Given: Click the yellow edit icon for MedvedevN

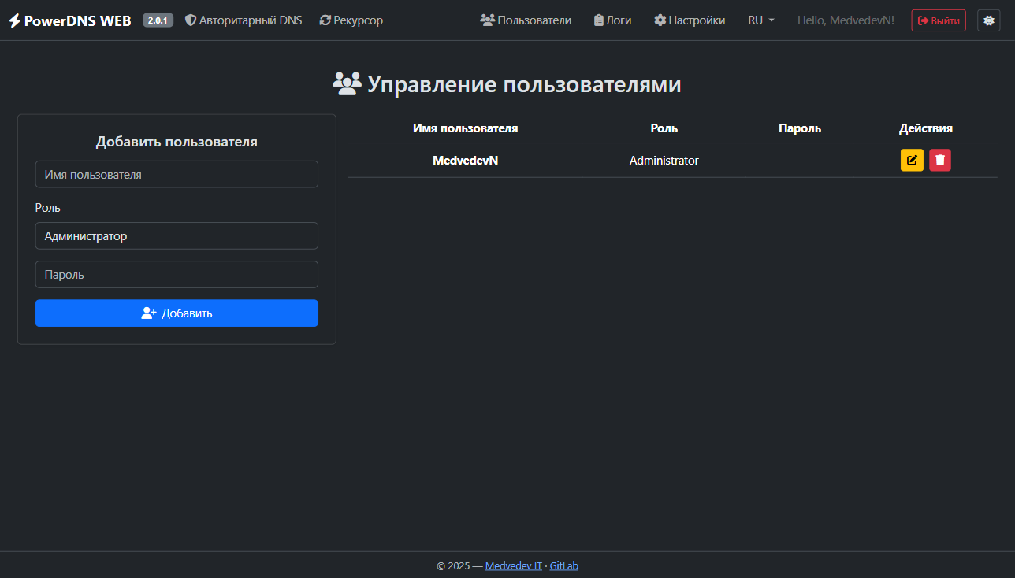Looking at the screenshot, I should (912, 161).
